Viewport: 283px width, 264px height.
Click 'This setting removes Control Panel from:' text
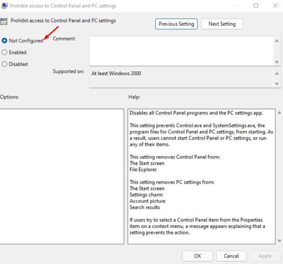[x=175, y=157]
